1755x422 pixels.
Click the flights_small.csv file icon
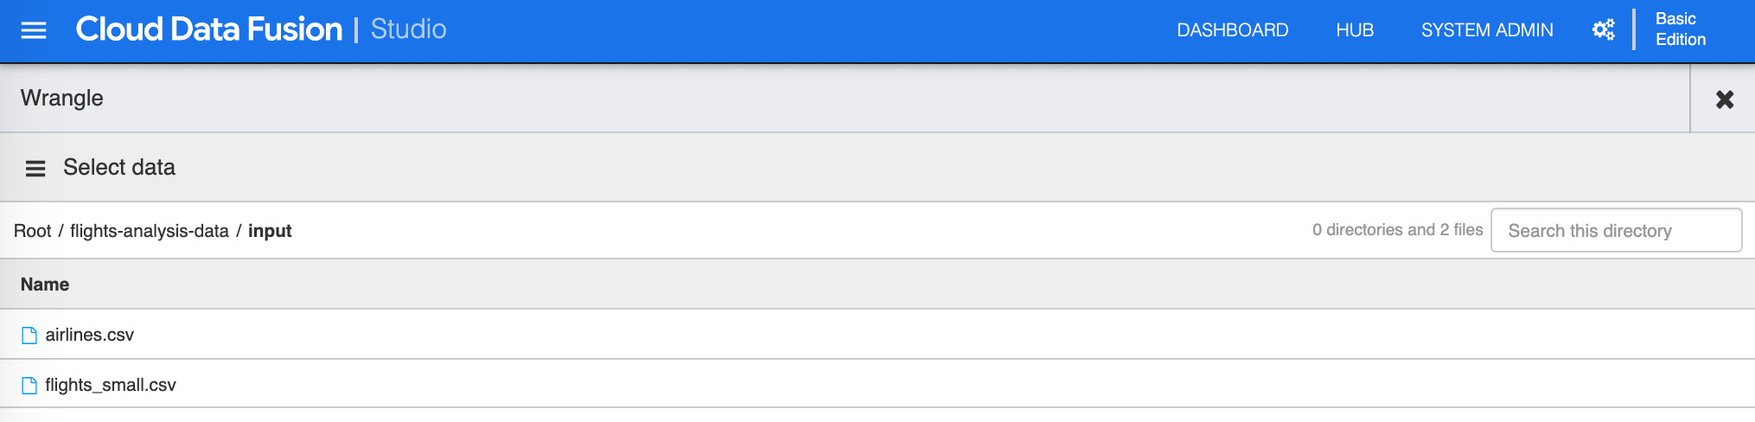click(x=29, y=386)
